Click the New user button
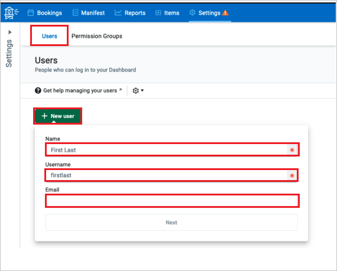337x271 pixels. click(57, 116)
